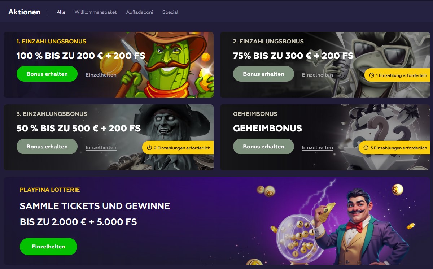Open the Aufladeboni tab
This screenshot has height=269, width=433.
[140, 12]
